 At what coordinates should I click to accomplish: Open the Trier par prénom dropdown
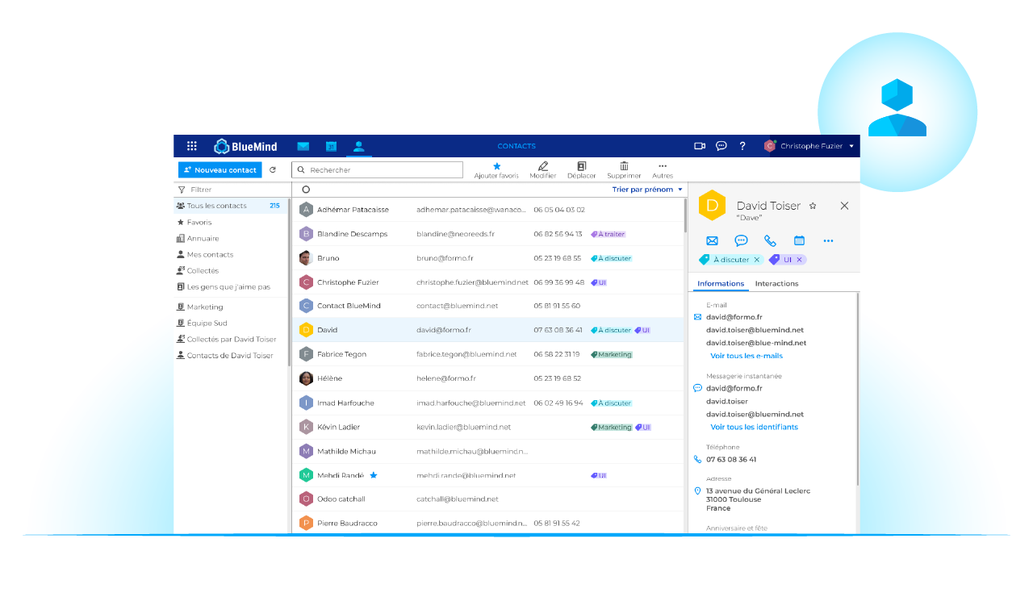click(647, 190)
